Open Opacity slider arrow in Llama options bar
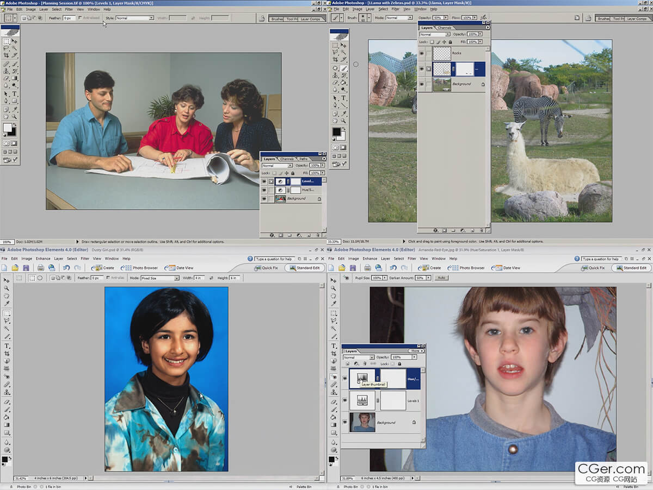This screenshot has width=653, height=490. [446, 17]
